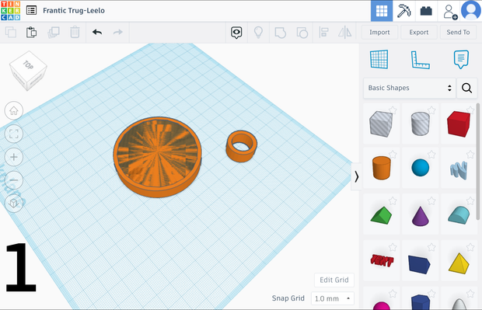Open the Tinkercad logo home link
The height and width of the screenshot is (310, 482).
10,10
